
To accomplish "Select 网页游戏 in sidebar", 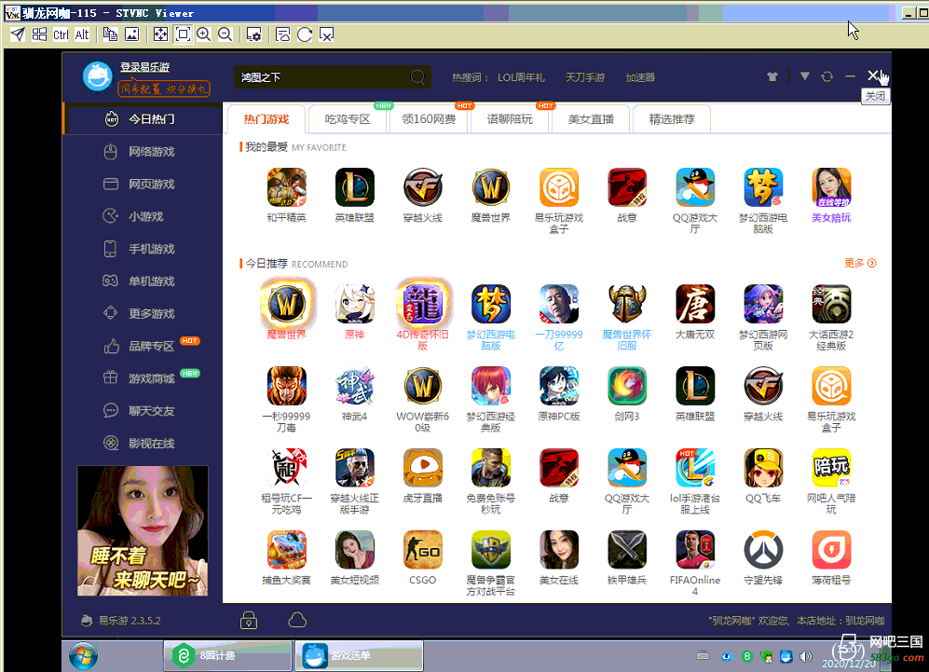I will pyautogui.click(x=143, y=185).
